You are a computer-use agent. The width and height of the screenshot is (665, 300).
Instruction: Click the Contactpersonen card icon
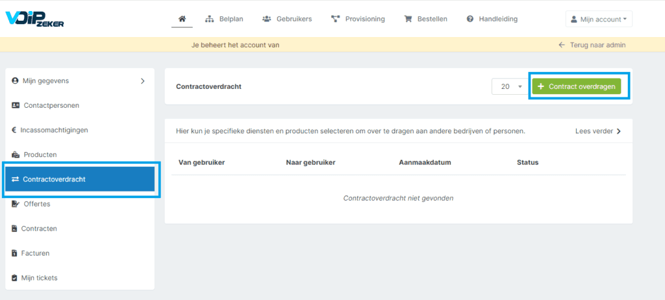16,105
